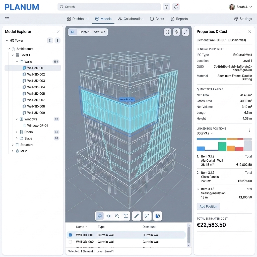257x257 pixels.
Task: Click the fit-to-frame viewport icon
Action: [167, 32]
